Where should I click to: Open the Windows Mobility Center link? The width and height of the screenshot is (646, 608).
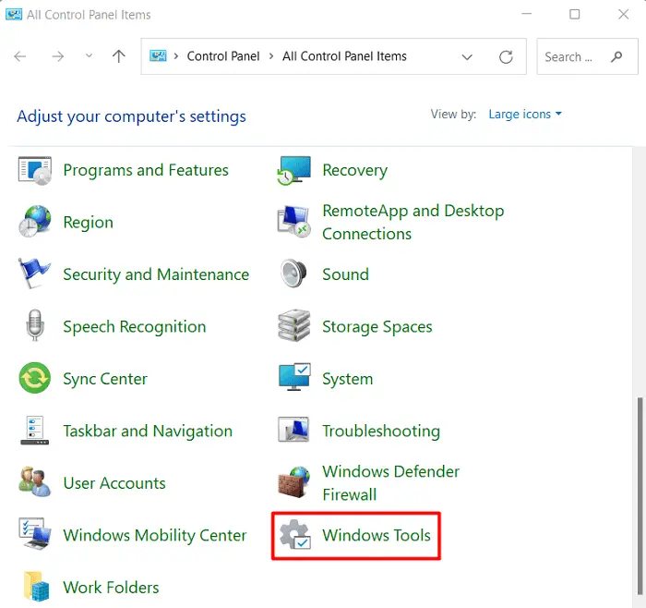coord(155,535)
